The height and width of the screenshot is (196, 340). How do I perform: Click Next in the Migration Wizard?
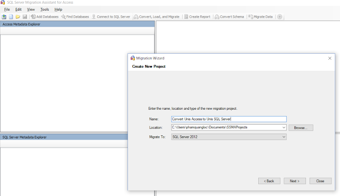click(295, 181)
